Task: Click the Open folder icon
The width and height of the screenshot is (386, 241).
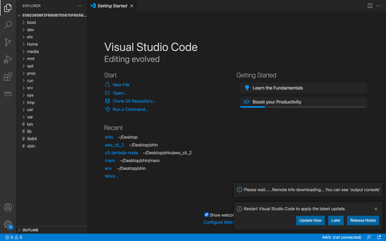Action: tap(108, 93)
